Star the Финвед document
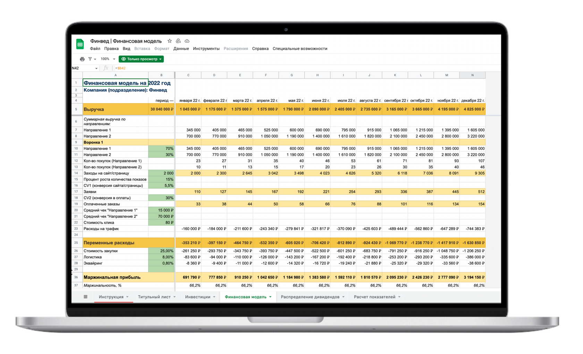The height and width of the screenshot is (354, 583). coord(170,41)
